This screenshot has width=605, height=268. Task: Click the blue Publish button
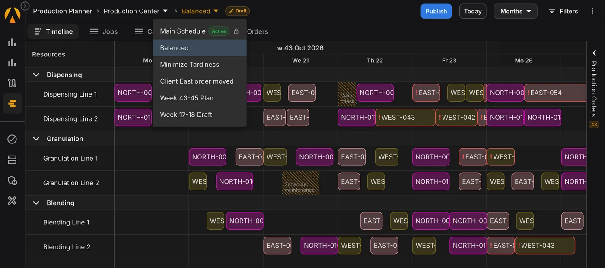[x=436, y=11]
